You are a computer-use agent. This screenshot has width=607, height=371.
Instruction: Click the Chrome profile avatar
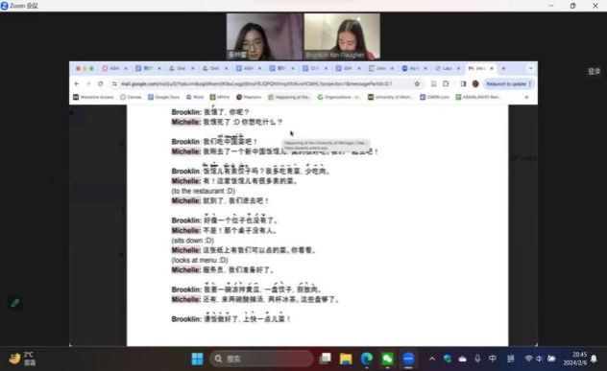475,83
